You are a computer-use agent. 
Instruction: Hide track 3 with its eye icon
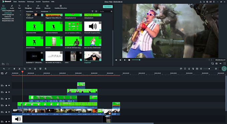9,105
